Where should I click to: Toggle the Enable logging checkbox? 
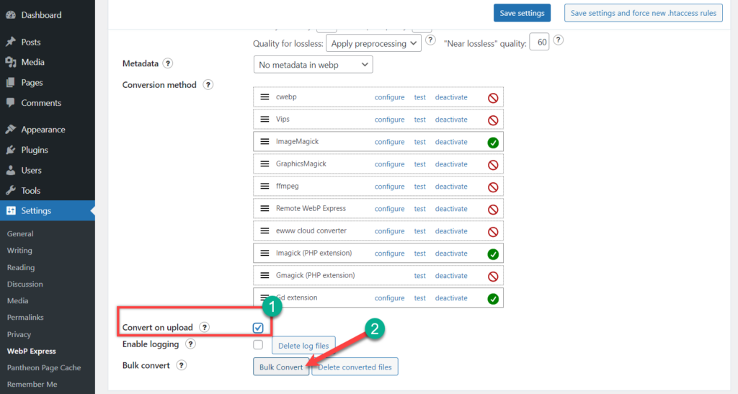tap(258, 344)
